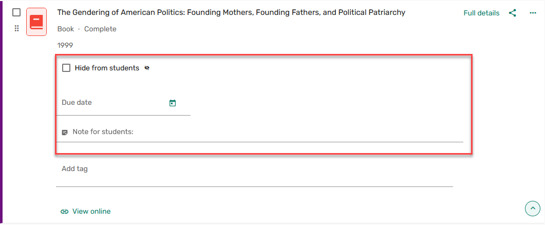Follow the View online link

(x=91, y=211)
